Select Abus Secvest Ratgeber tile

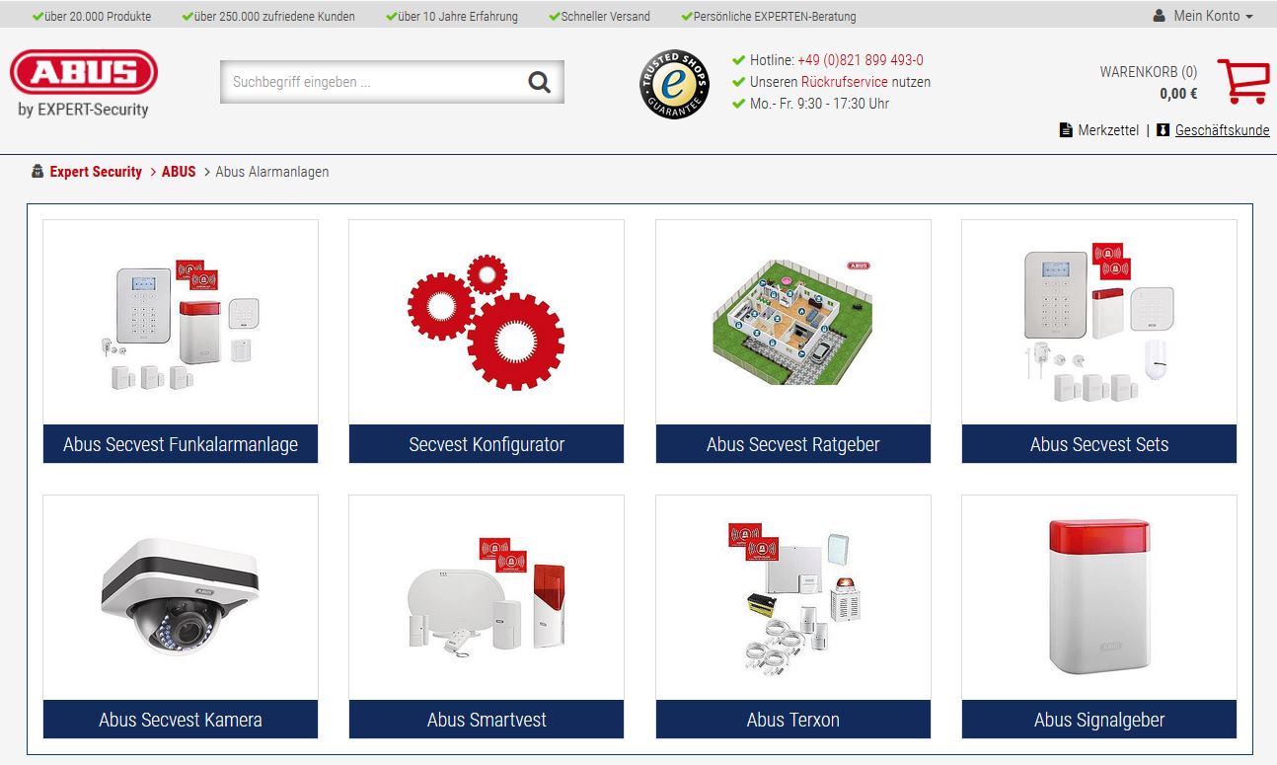pos(793,444)
